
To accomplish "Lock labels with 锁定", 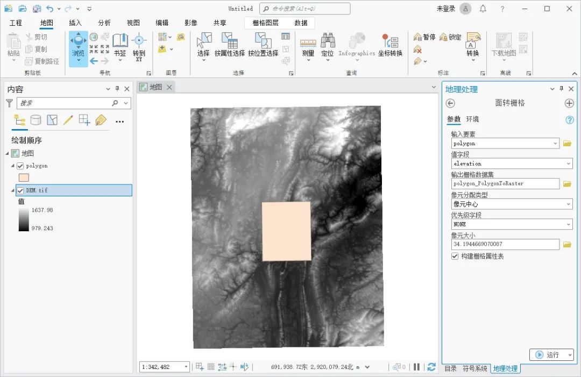I will [450, 37].
